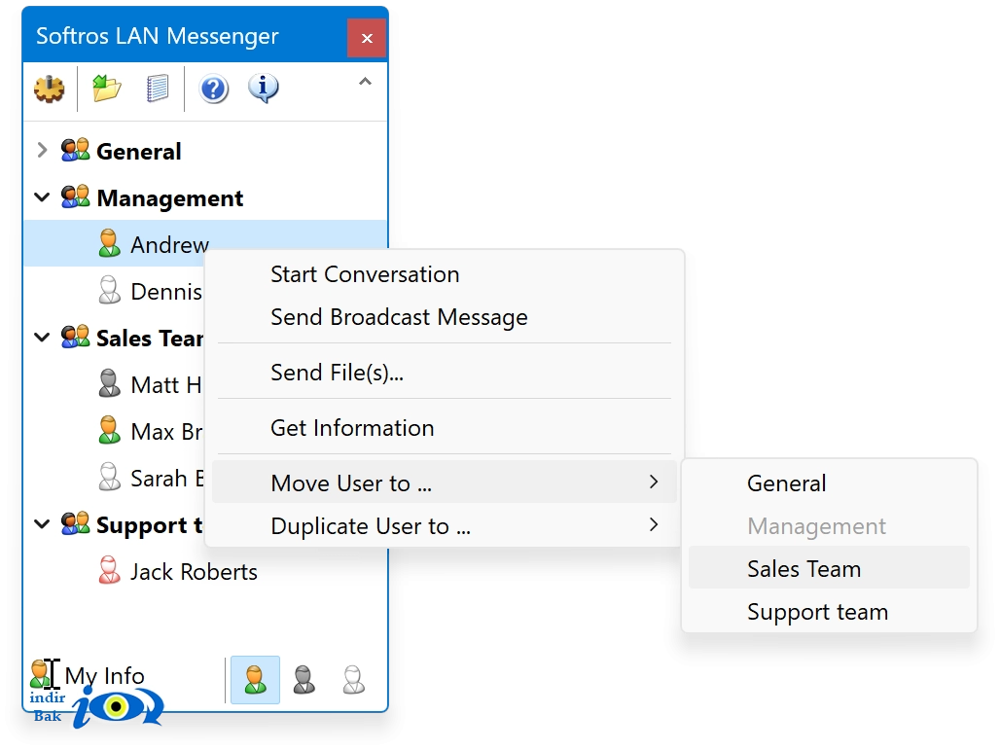Open the settings gear icon
The image size is (1000, 751).
click(49, 89)
